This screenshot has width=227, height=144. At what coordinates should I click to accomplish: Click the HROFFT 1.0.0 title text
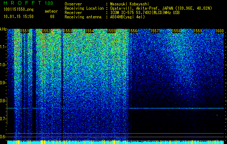29,3
